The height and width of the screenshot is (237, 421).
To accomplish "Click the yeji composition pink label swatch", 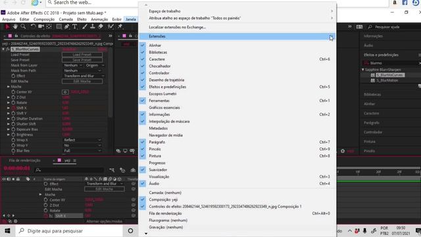I will 59,161.
